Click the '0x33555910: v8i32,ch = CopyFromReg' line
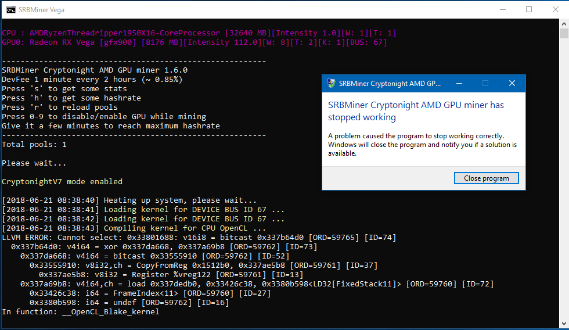Screen dimensions: 569x330 point(204,266)
